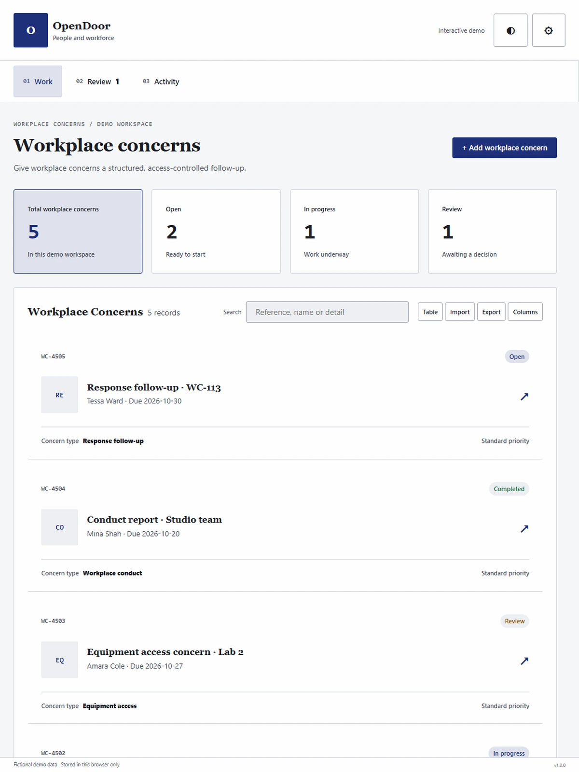Click the Export button

(x=491, y=312)
